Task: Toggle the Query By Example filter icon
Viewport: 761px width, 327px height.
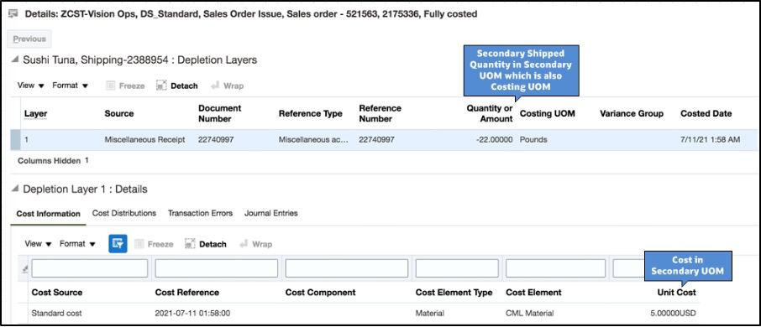Action: pyautogui.click(x=118, y=244)
